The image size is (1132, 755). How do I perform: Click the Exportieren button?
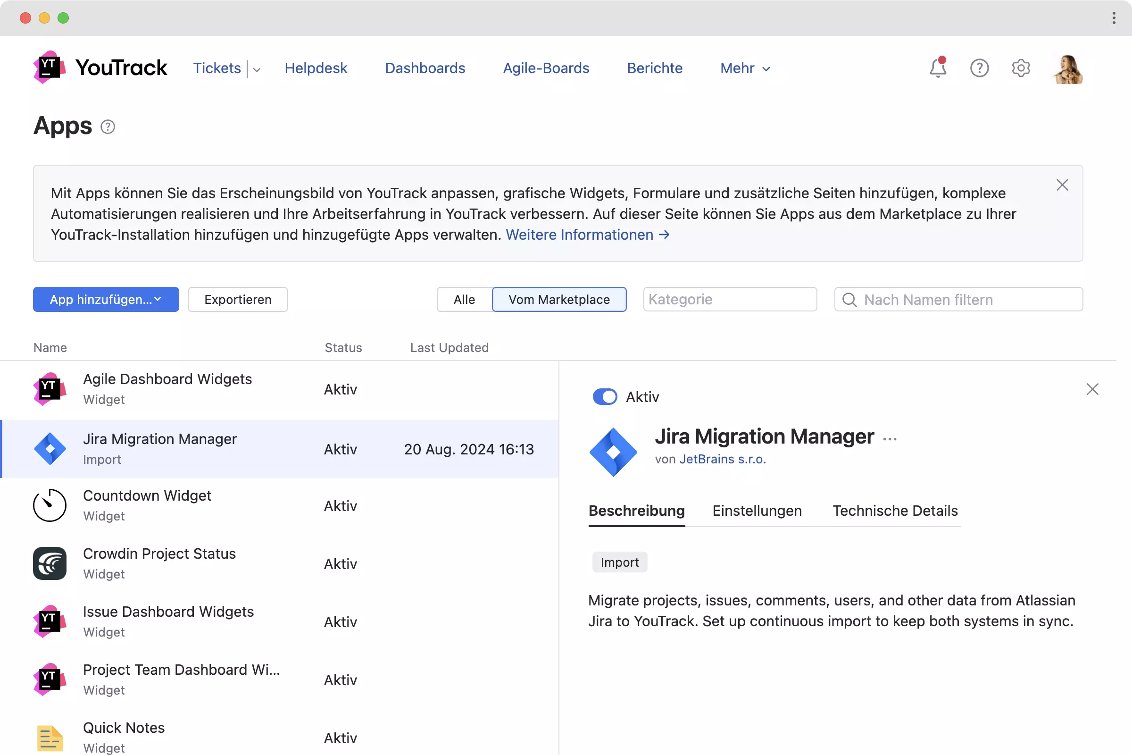click(x=238, y=300)
